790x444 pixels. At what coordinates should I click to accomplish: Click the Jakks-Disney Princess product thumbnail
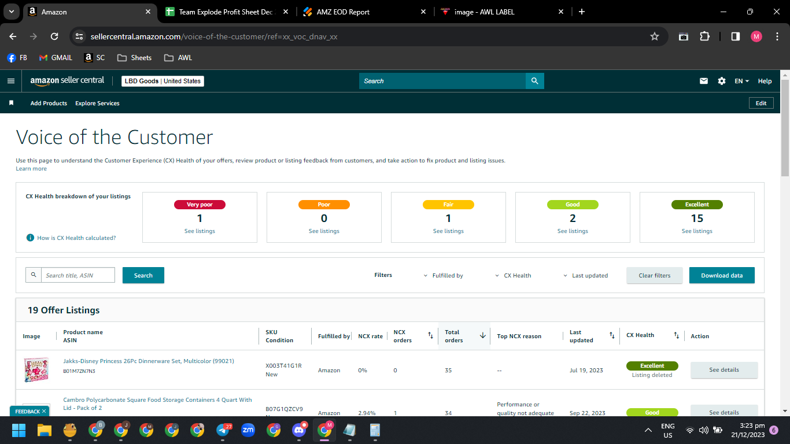coord(36,370)
